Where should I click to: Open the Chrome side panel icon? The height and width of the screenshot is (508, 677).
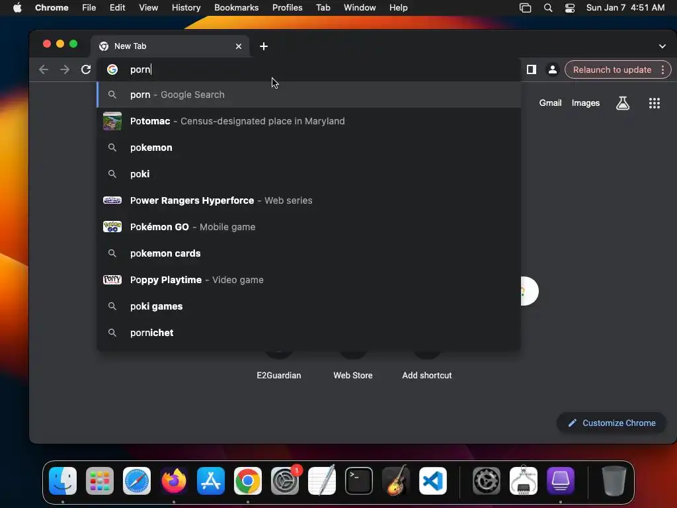[532, 69]
